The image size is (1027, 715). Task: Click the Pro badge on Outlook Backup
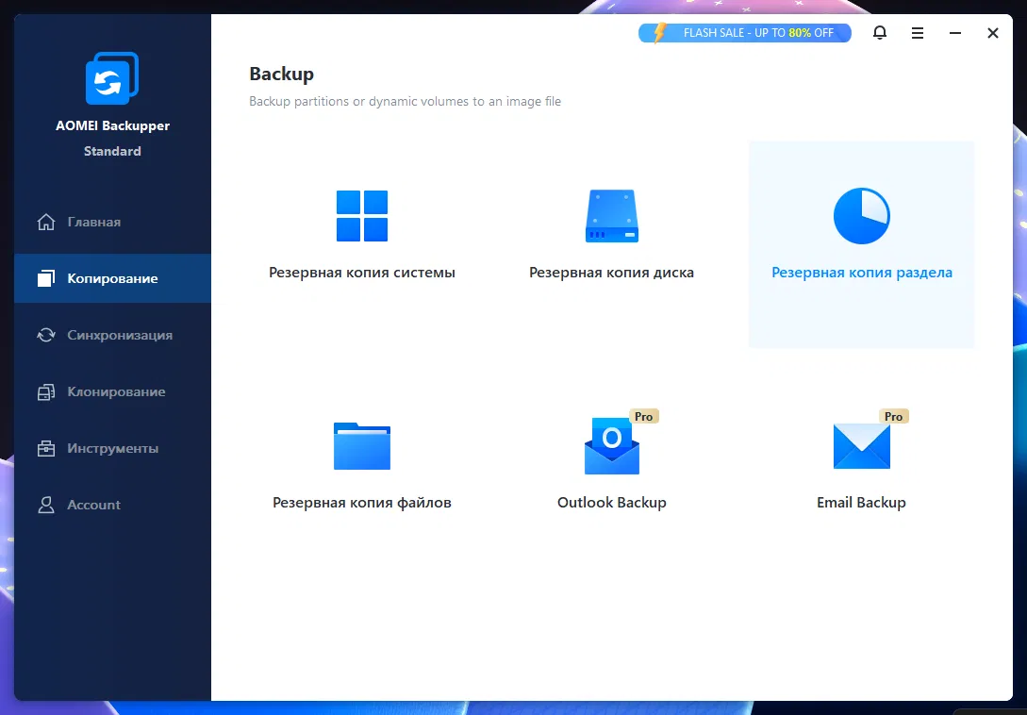coord(644,417)
